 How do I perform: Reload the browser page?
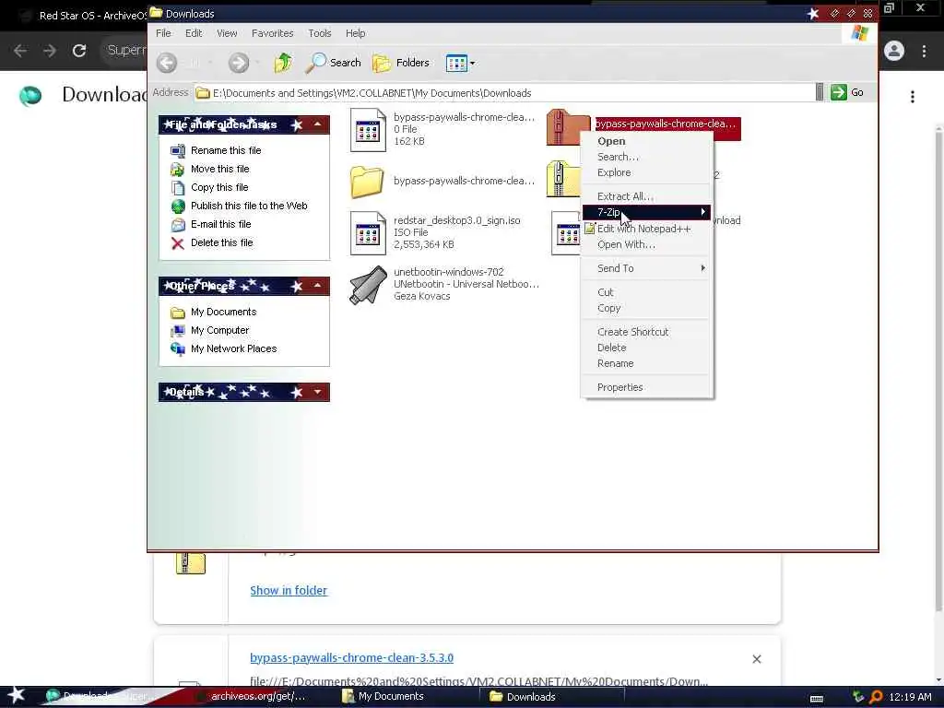pos(79,51)
